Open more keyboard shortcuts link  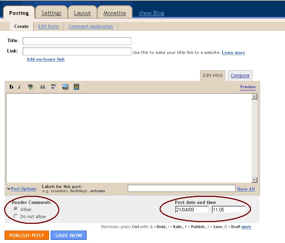click(246, 227)
